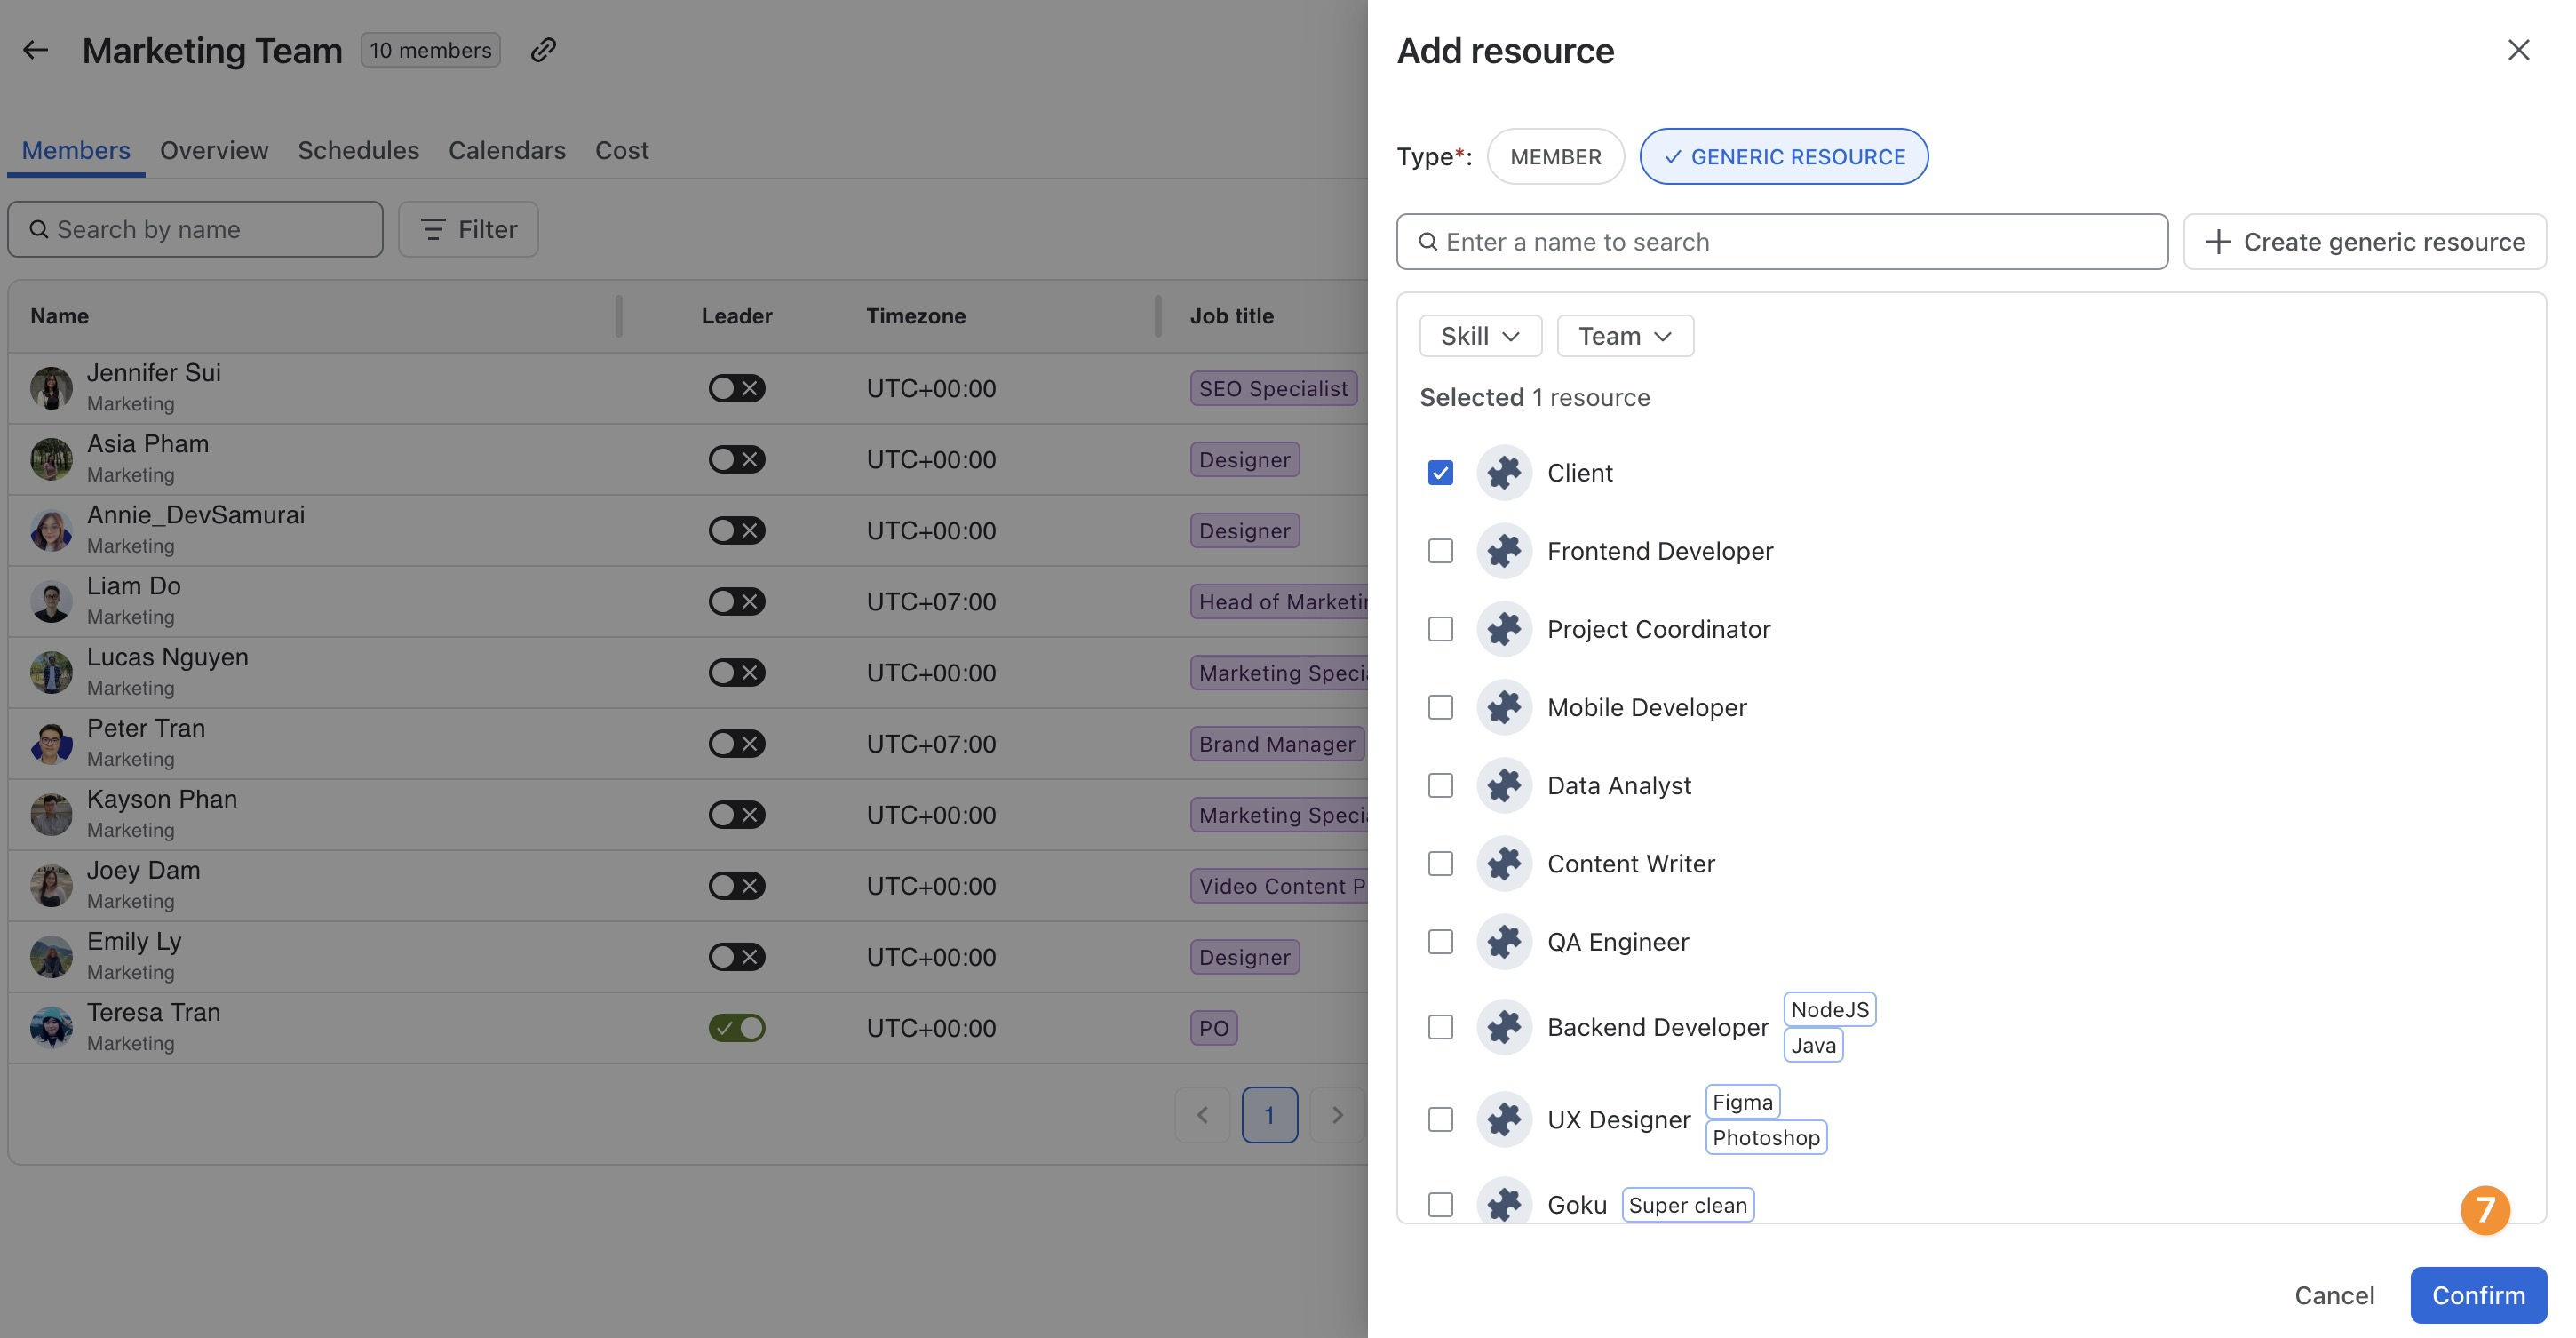This screenshot has height=1338, width=2576.
Task: Click Emily Ly's avatar
Action: coord(51,956)
